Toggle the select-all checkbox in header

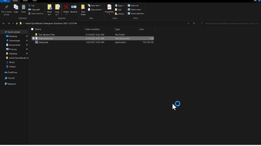[x=32, y=29]
